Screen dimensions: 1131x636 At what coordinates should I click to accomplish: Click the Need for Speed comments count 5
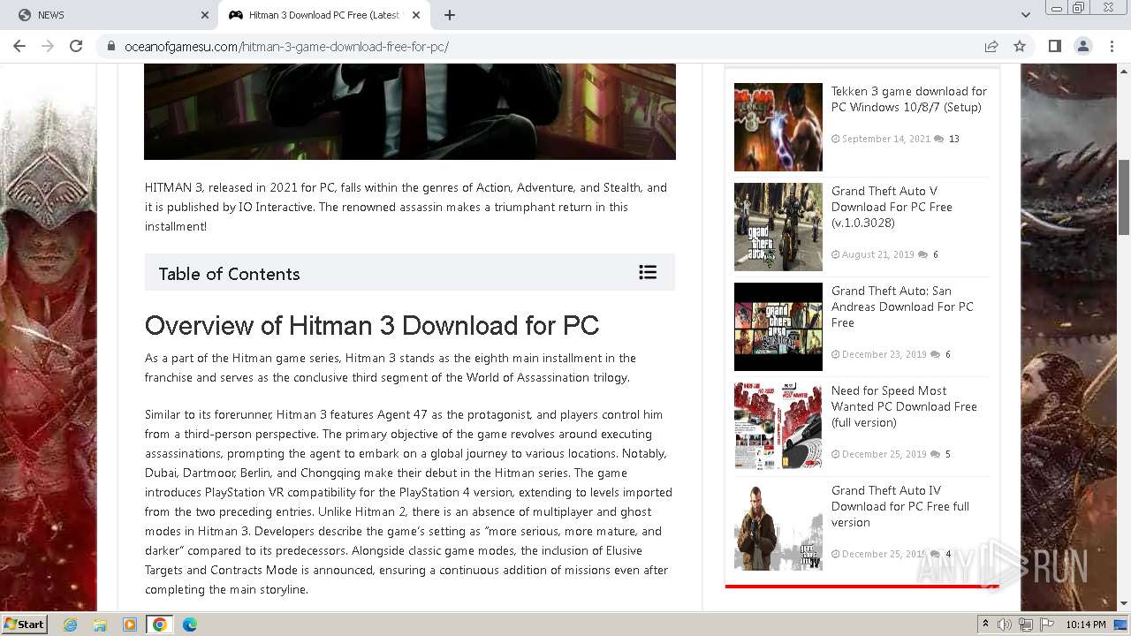click(x=948, y=454)
